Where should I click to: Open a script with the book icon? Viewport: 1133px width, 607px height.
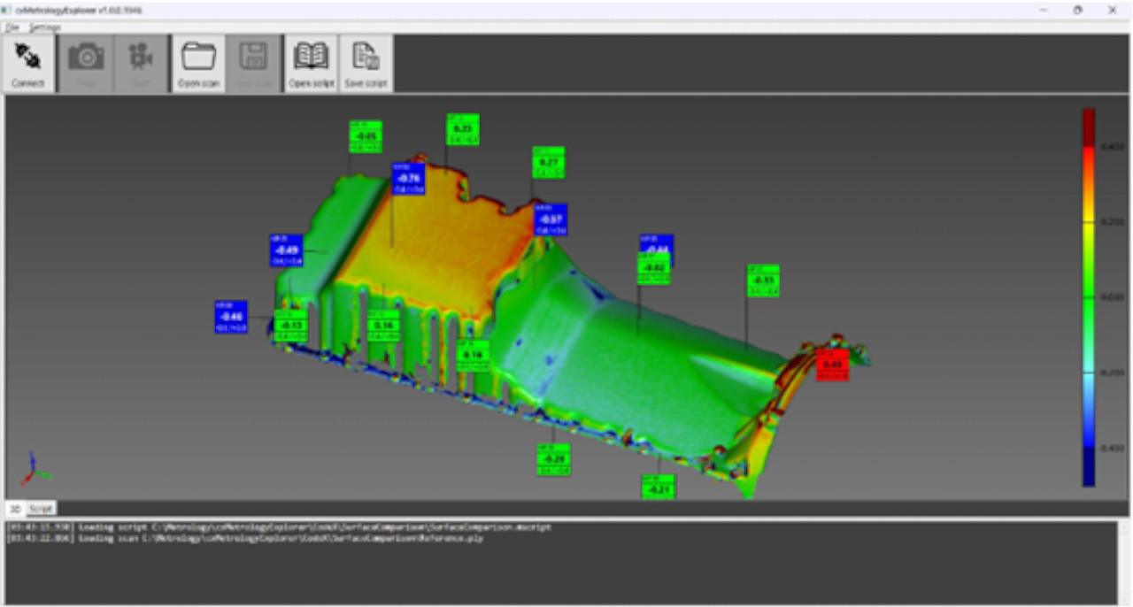[x=311, y=56]
